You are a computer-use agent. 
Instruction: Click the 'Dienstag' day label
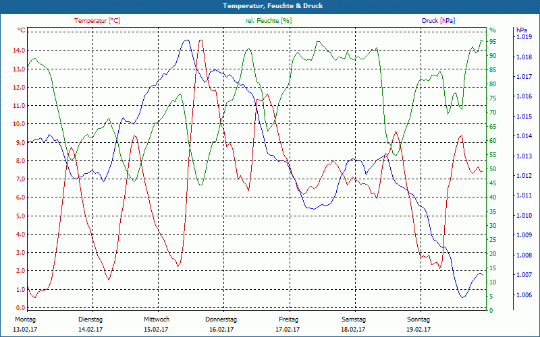point(90,319)
